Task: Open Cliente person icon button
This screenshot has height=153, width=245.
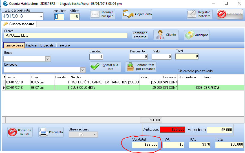Action: click(x=160, y=35)
